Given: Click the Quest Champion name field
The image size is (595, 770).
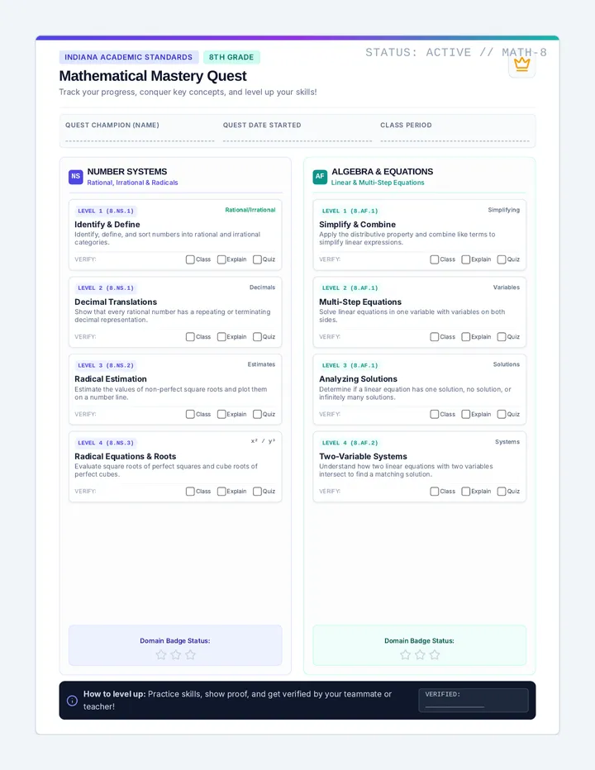Looking at the screenshot, I should (x=140, y=136).
